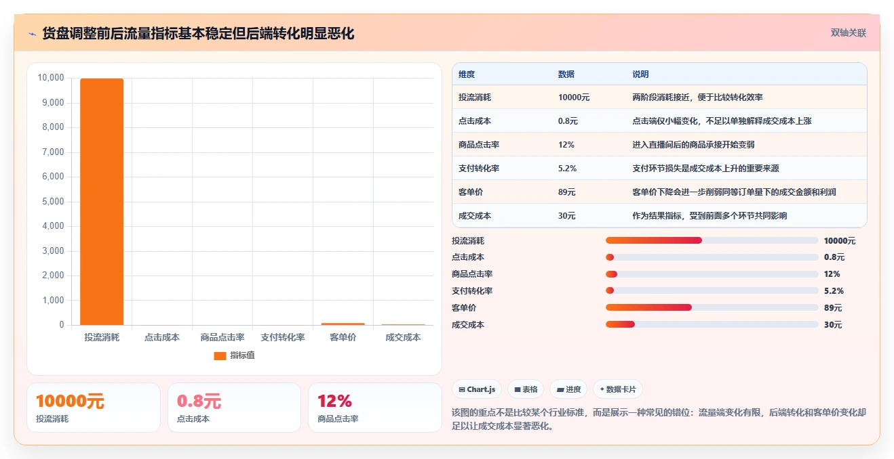Click the 指标值 legend label
Screen dimensions: 894x459
coord(242,355)
